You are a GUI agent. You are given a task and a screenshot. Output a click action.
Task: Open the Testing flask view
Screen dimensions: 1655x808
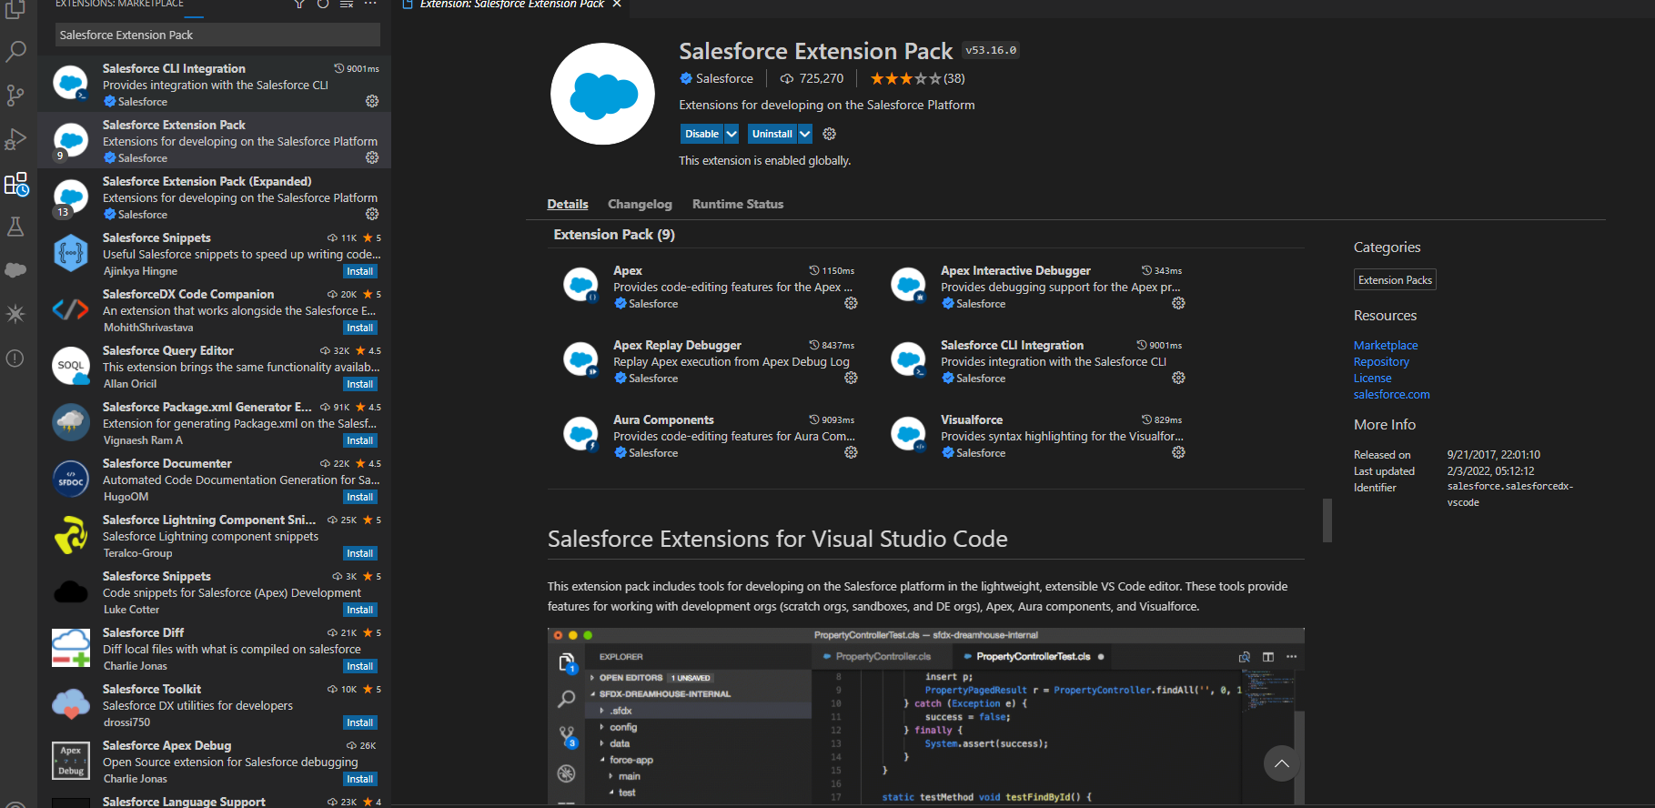[x=15, y=227]
